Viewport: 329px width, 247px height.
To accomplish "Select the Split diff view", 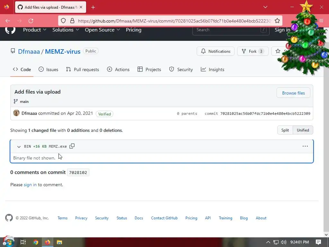I will (285, 130).
